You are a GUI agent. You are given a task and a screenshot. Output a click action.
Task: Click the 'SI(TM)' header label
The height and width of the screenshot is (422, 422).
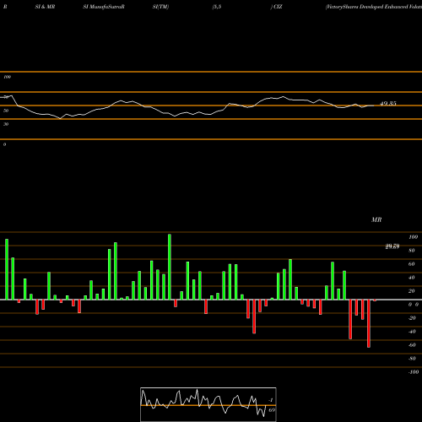160,7
